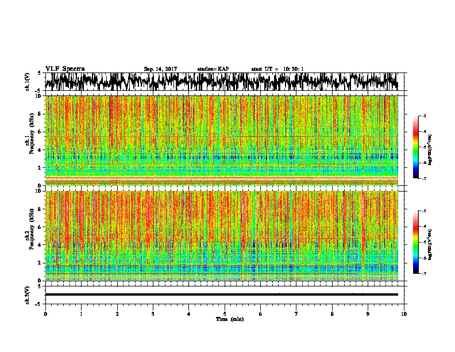Image resolution: width=455 pixels, height=352 pixels.
Task: Click time-axis tick label "9"
Action: tap(368, 314)
